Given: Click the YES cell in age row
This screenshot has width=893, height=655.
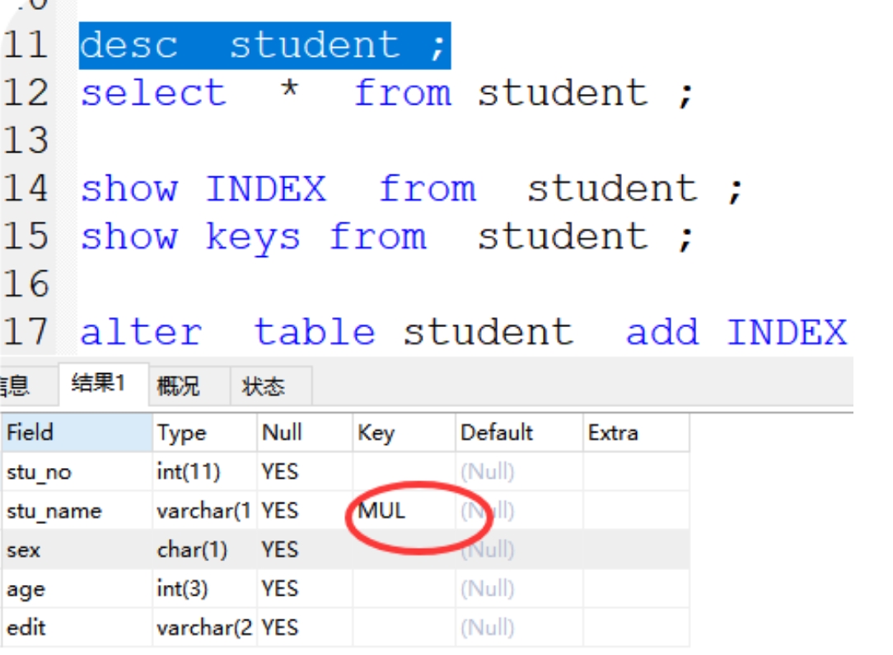Looking at the screenshot, I should (305, 589).
